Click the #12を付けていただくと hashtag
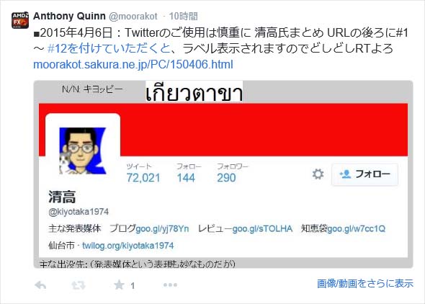 click(109, 49)
